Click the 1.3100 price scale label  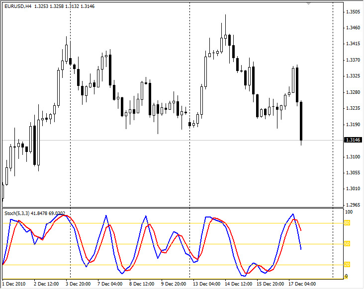tap(353, 157)
